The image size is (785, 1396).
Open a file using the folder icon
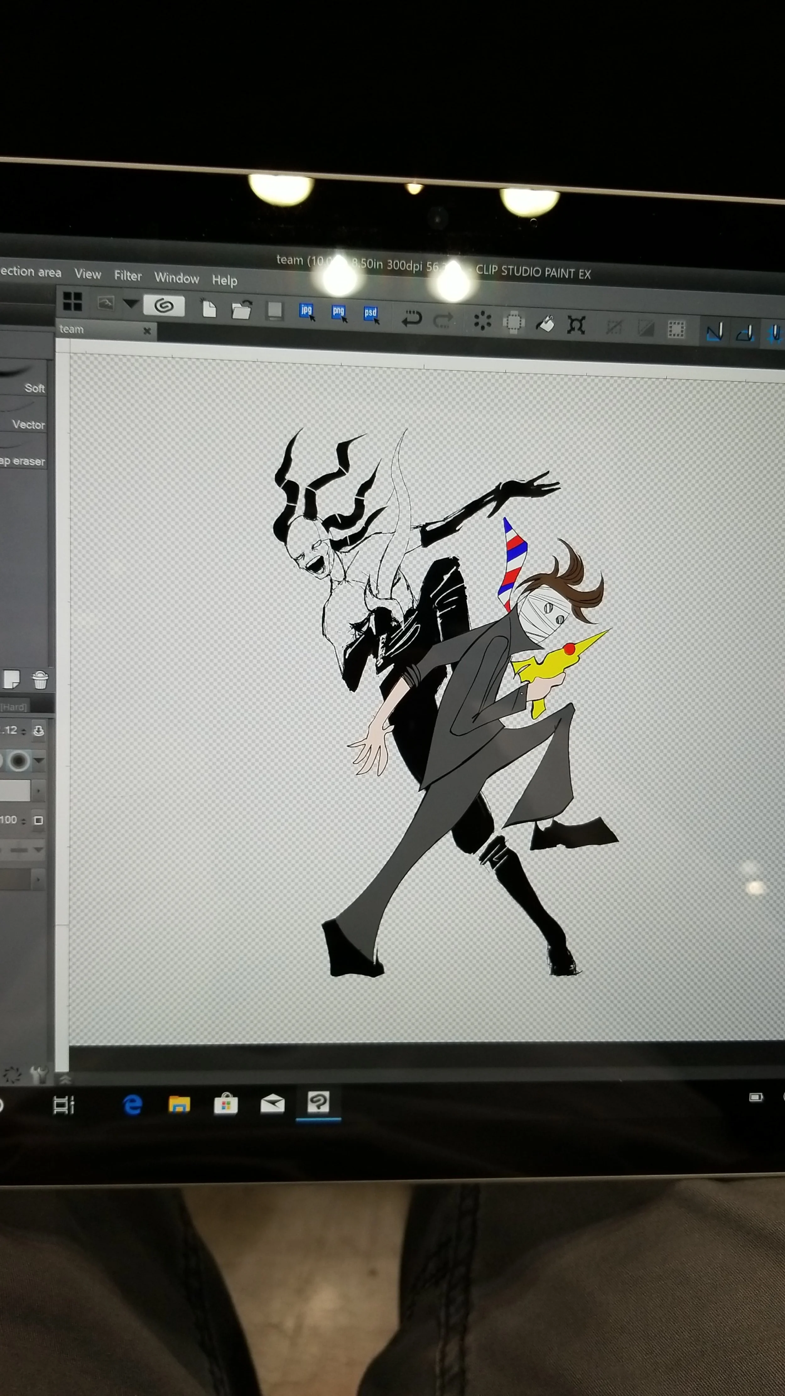tap(241, 309)
